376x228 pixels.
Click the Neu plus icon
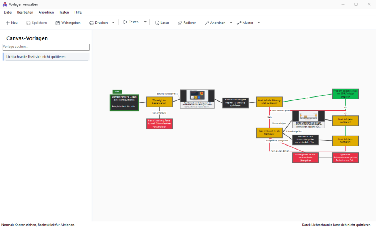tap(8, 23)
